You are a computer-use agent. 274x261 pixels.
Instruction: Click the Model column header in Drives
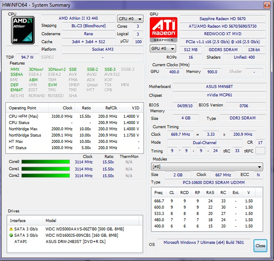coord(91,220)
